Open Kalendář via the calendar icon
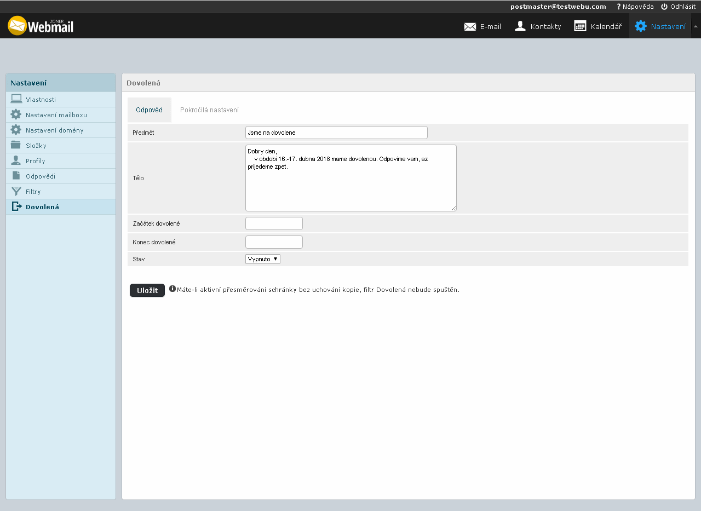Screen dimensions: 701x511 point(580,26)
